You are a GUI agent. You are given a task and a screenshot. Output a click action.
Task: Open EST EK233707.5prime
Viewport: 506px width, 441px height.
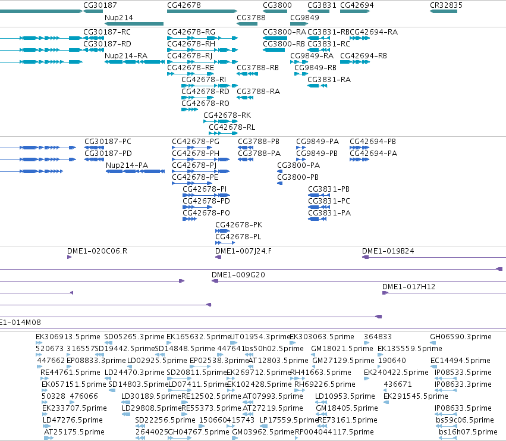pos(74,408)
